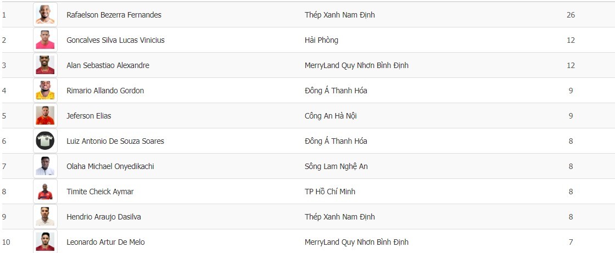Select Timite Cheick Aymar name
Screen dimensions: 615x253
[100, 192]
